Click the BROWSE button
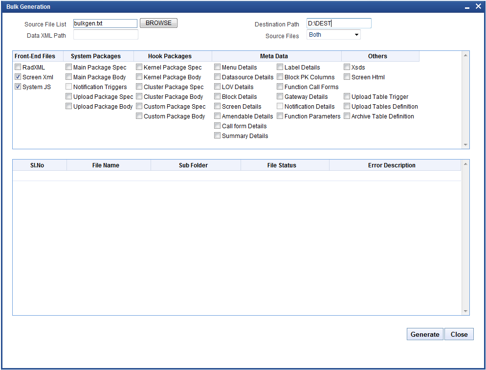This screenshot has width=486, height=370. 158,23
